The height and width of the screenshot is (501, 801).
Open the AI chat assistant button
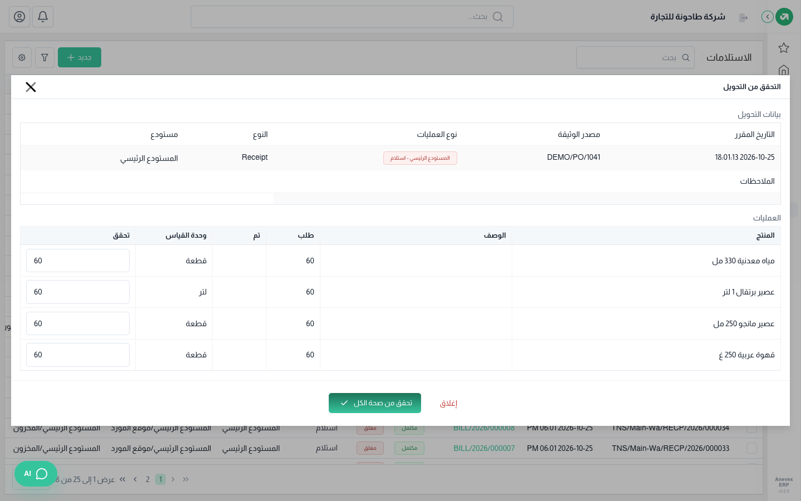[x=36, y=474]
